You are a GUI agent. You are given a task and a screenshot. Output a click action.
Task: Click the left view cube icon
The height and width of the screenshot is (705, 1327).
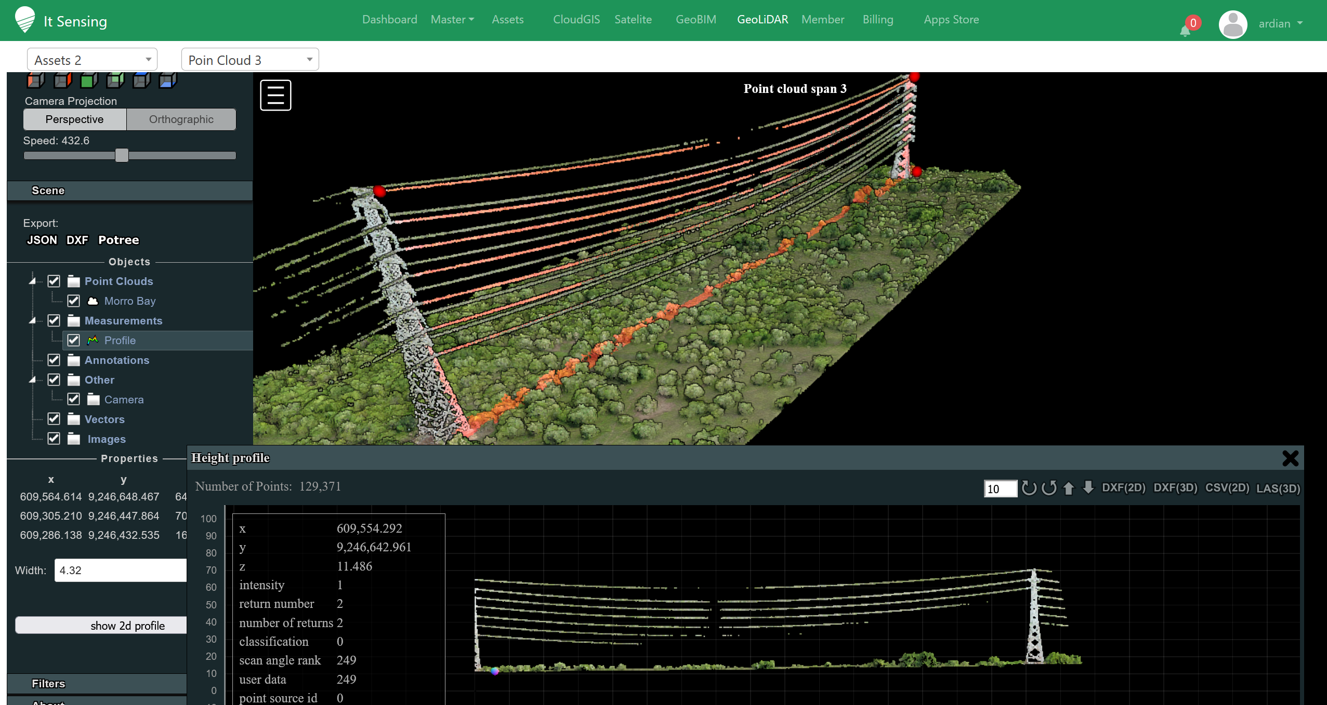(x=35, y=80)
